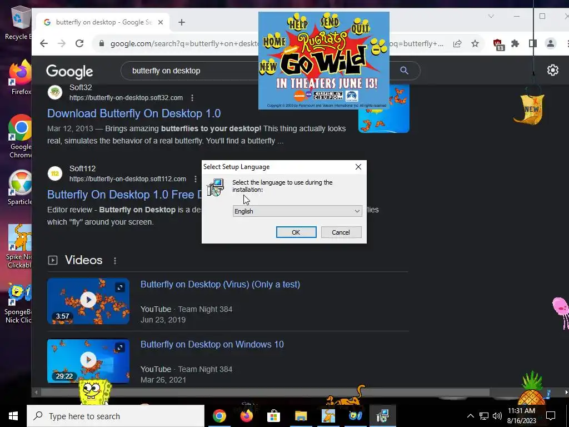Open Butterfly on Desktop (Virus) video link

pyautogui.click(x=220, y=284)
